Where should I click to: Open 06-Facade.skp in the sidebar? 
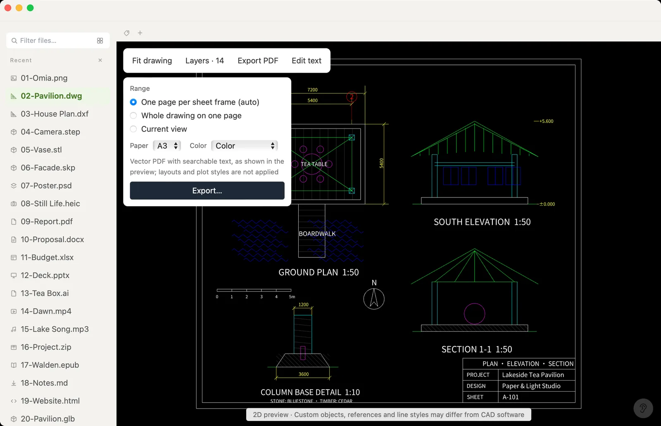click(58, 168)
